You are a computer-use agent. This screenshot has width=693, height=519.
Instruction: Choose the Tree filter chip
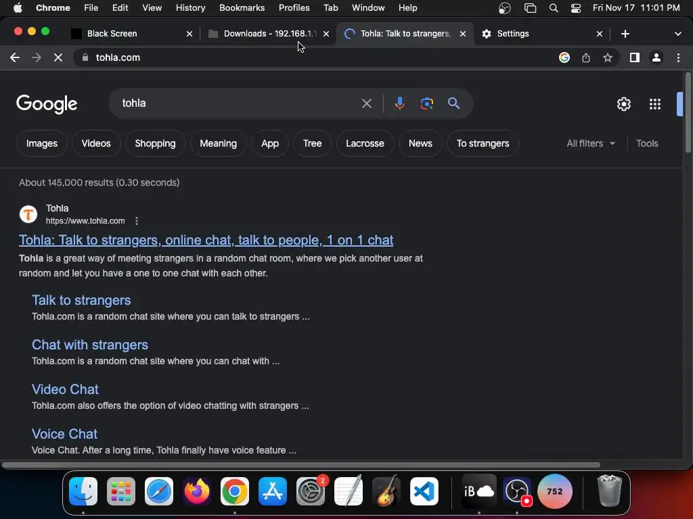pos(312,143)
